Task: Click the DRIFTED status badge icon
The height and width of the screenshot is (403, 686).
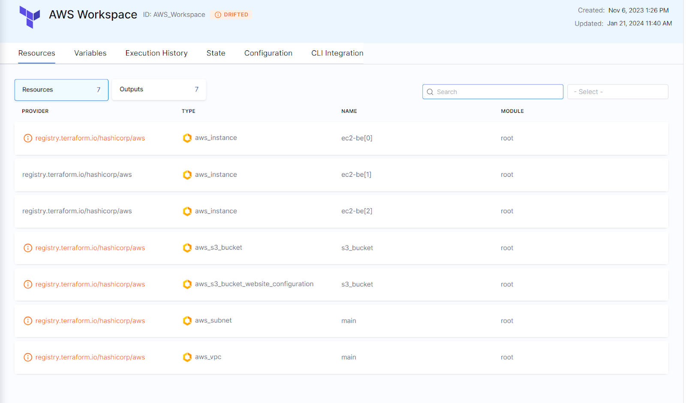Action: click(x=218, y=15)
